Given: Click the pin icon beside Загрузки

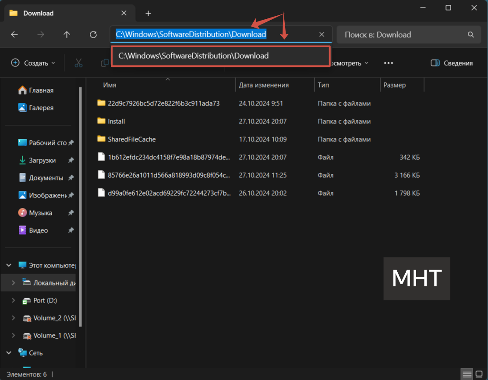Looking at the screenshot, I should tap(71, 160).
